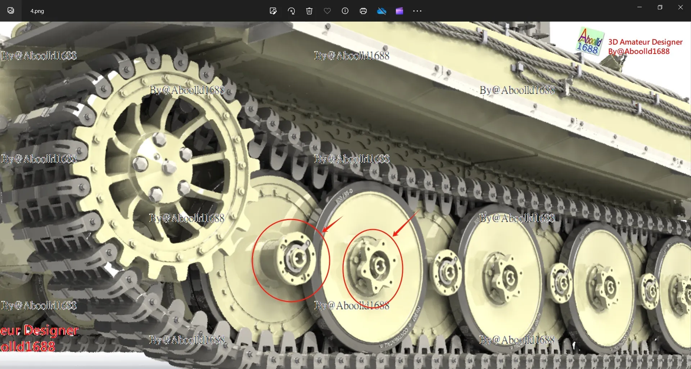691x369 pixels.
Task: Edit this image in Clipchamp
Action: pyautogui.click(x=399, y=11)
